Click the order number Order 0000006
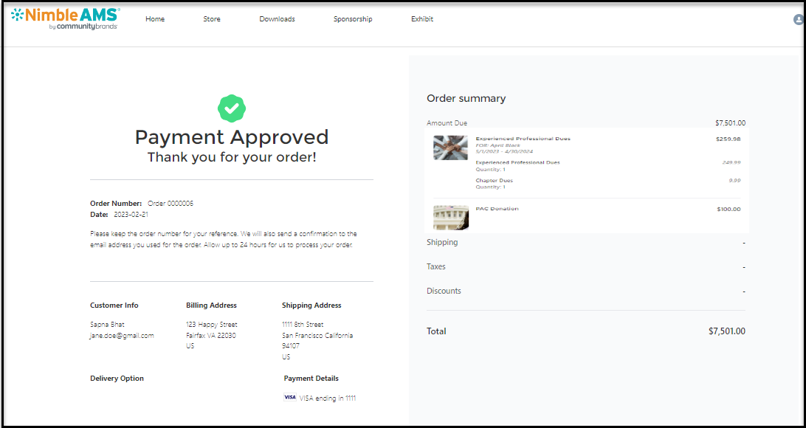The image size is (806, 428). coord(170,204)
